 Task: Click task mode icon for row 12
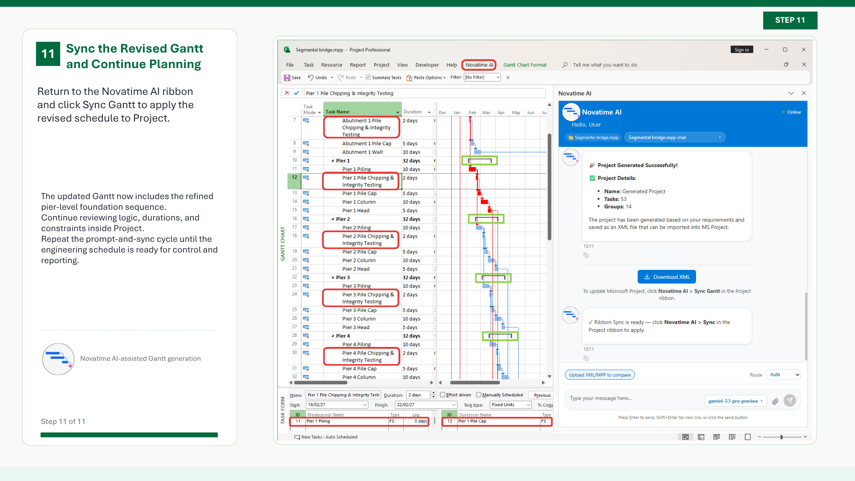coord(306,178)
